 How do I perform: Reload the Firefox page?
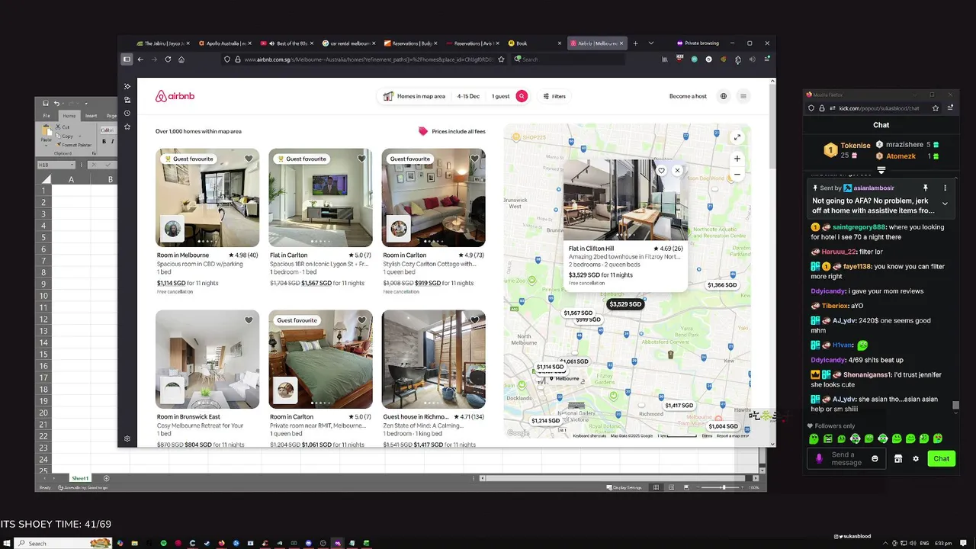coord(168,59)
